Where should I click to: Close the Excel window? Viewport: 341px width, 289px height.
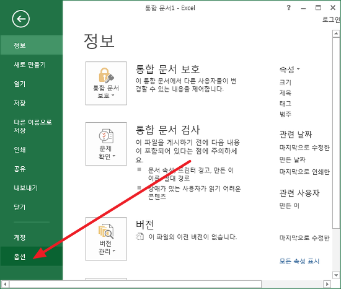click(333, 8)
